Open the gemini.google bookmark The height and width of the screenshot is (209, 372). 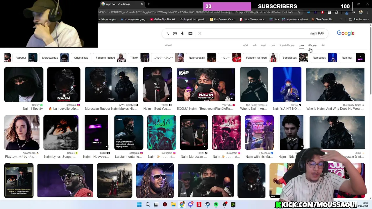click(x=133, y=19)
